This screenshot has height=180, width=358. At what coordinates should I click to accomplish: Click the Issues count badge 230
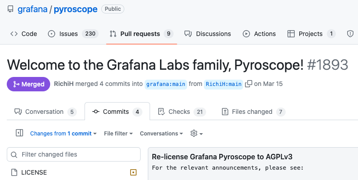[x=90, y=34]
